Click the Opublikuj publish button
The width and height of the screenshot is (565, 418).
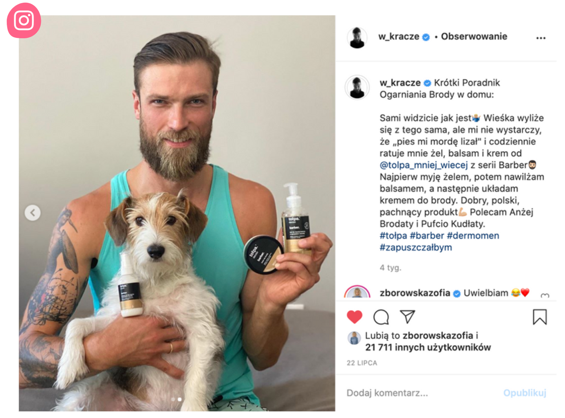pos(525,393)
